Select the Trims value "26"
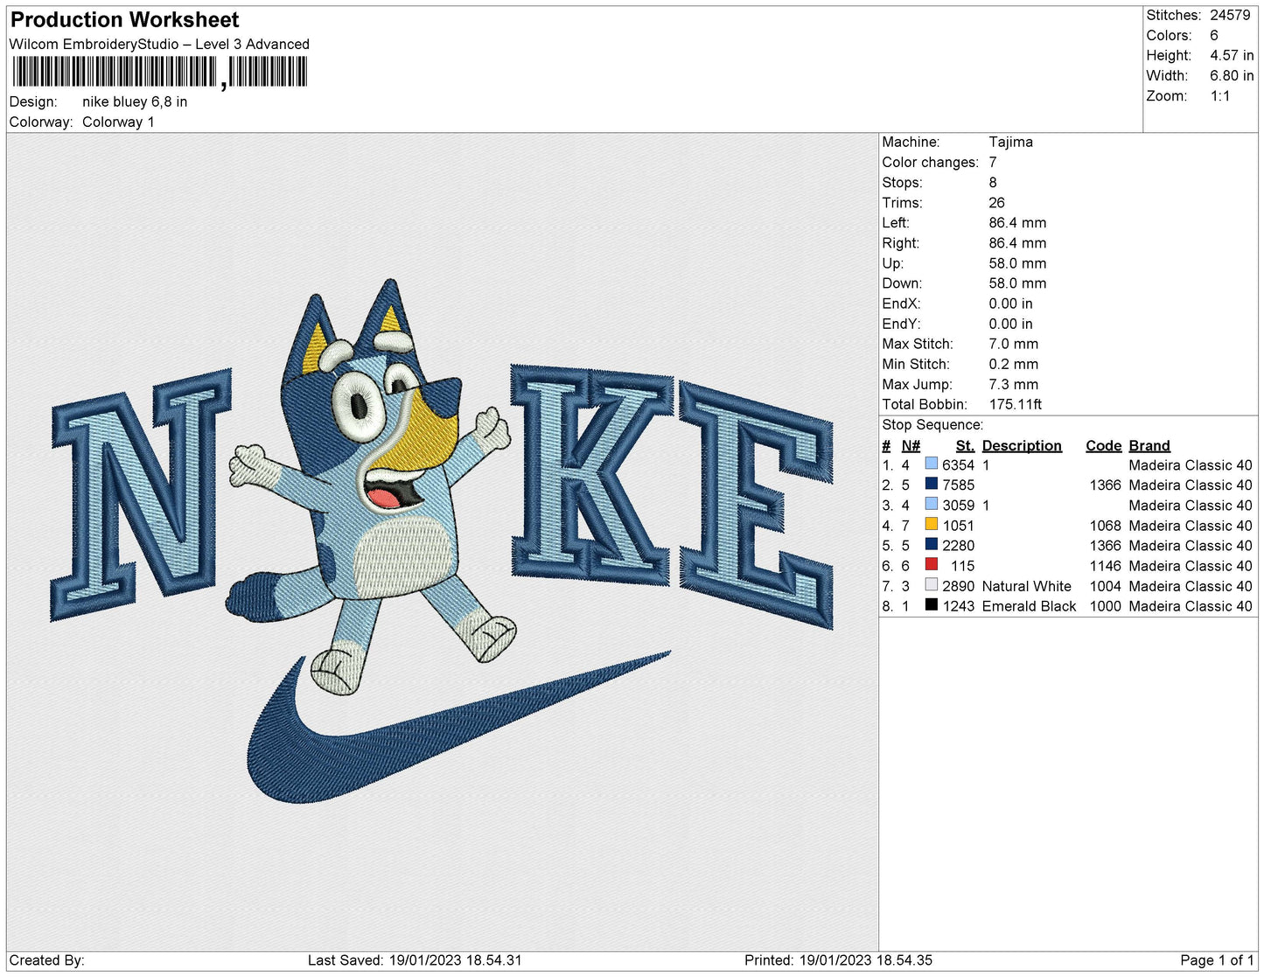This screenshot has height=977, width=1264. point(997,202)
